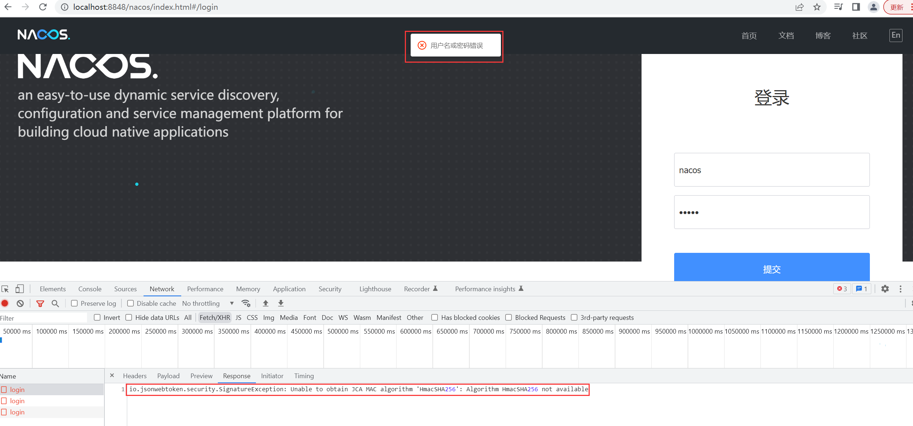This screenshot has width=913, height=426.
Task: Check the Disable cache option
Action: pos(130,303)
